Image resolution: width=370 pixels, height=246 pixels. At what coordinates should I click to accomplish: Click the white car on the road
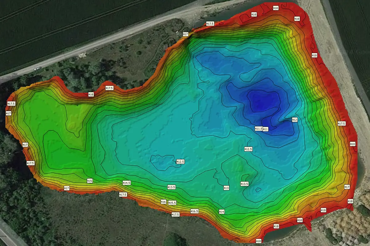tap(37, 68)
